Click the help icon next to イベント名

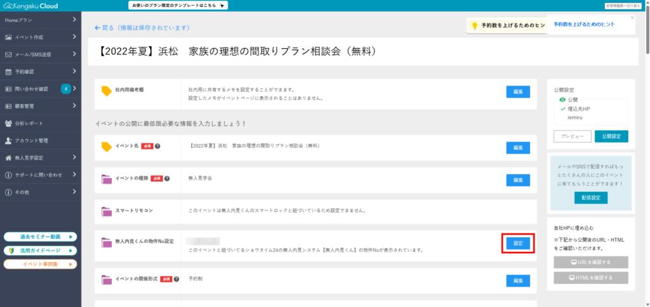pyautogui.click(x=157, y=146)
